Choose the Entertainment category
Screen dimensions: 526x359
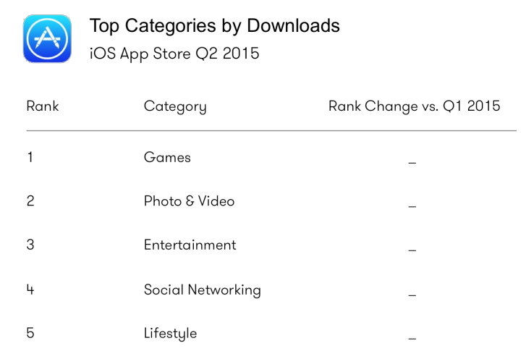[190, 245]
